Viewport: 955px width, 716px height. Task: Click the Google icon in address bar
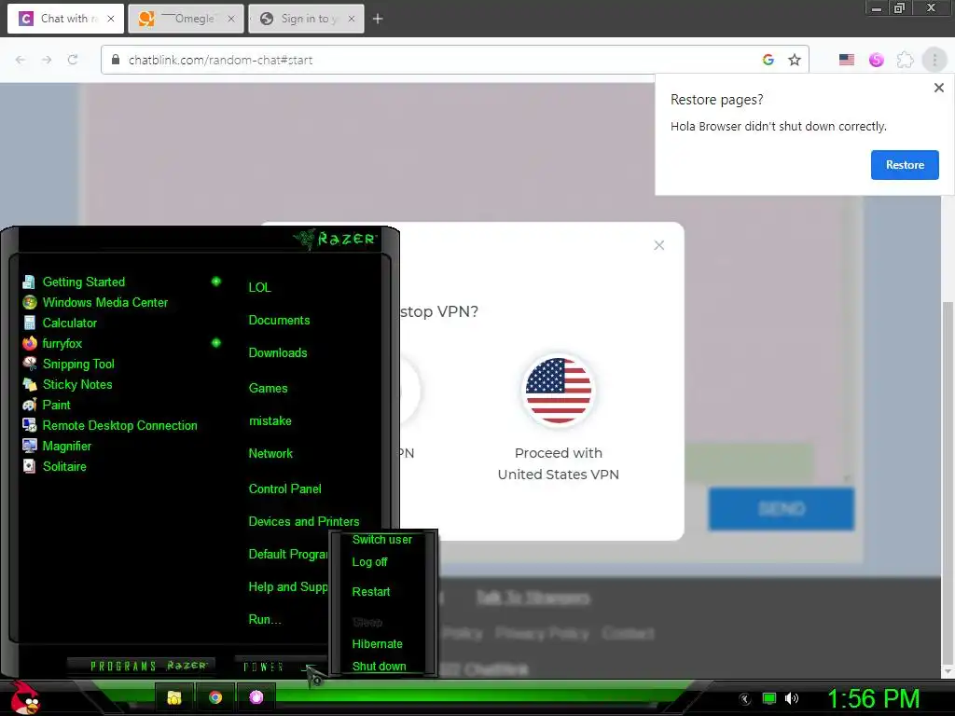pyautogui.click(x=768, y=60)
